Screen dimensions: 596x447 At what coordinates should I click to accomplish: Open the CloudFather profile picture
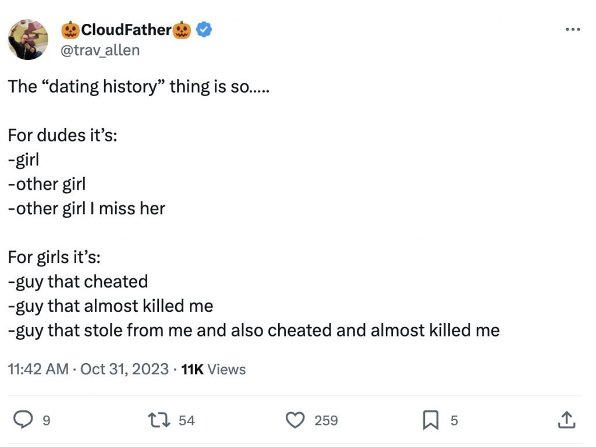click(x=28, y=40)
